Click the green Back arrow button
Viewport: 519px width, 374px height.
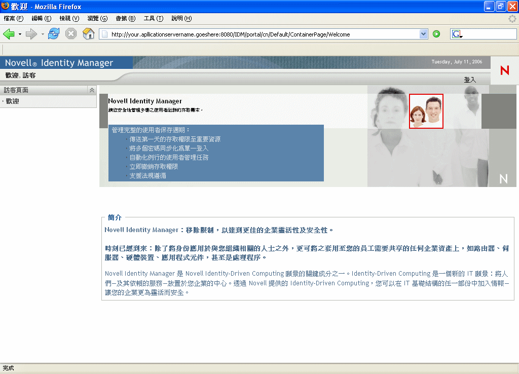(9, 34)
